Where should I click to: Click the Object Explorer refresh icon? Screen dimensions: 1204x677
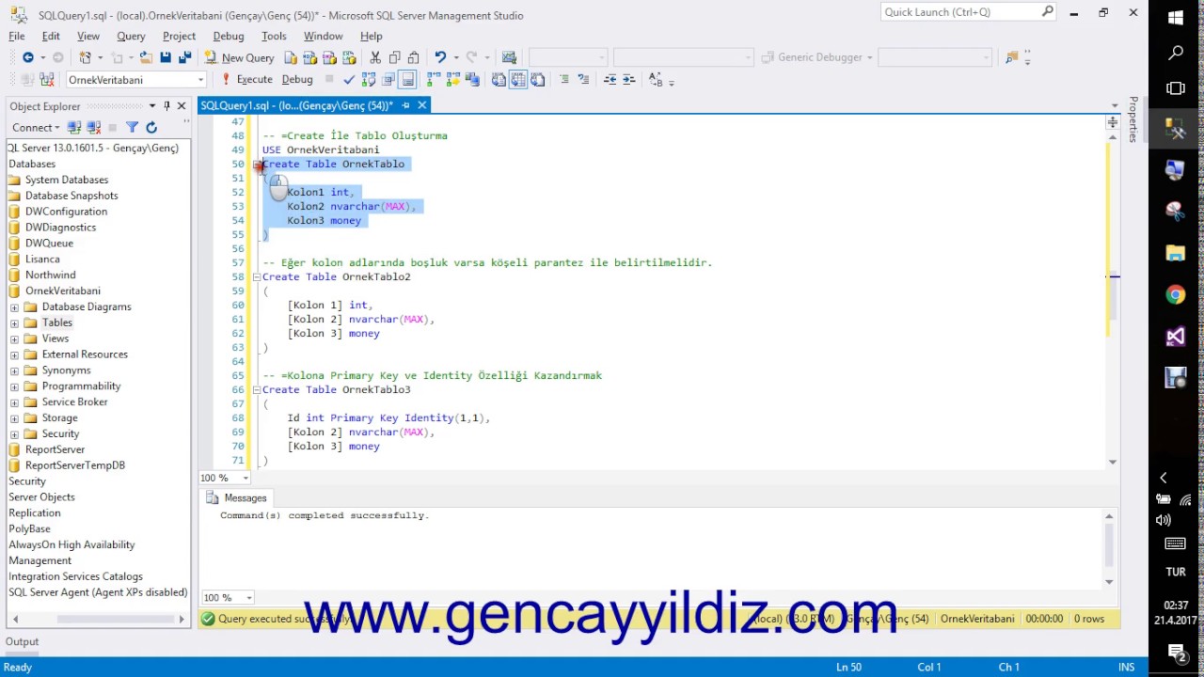[151, 127]
